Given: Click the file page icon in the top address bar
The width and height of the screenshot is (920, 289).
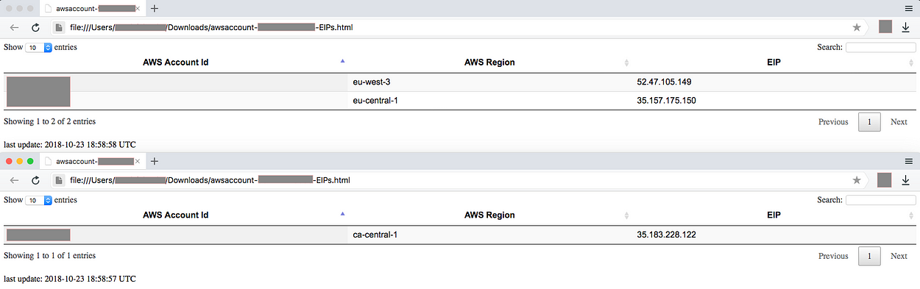Looking at the screenshot, I should [59, 27].
